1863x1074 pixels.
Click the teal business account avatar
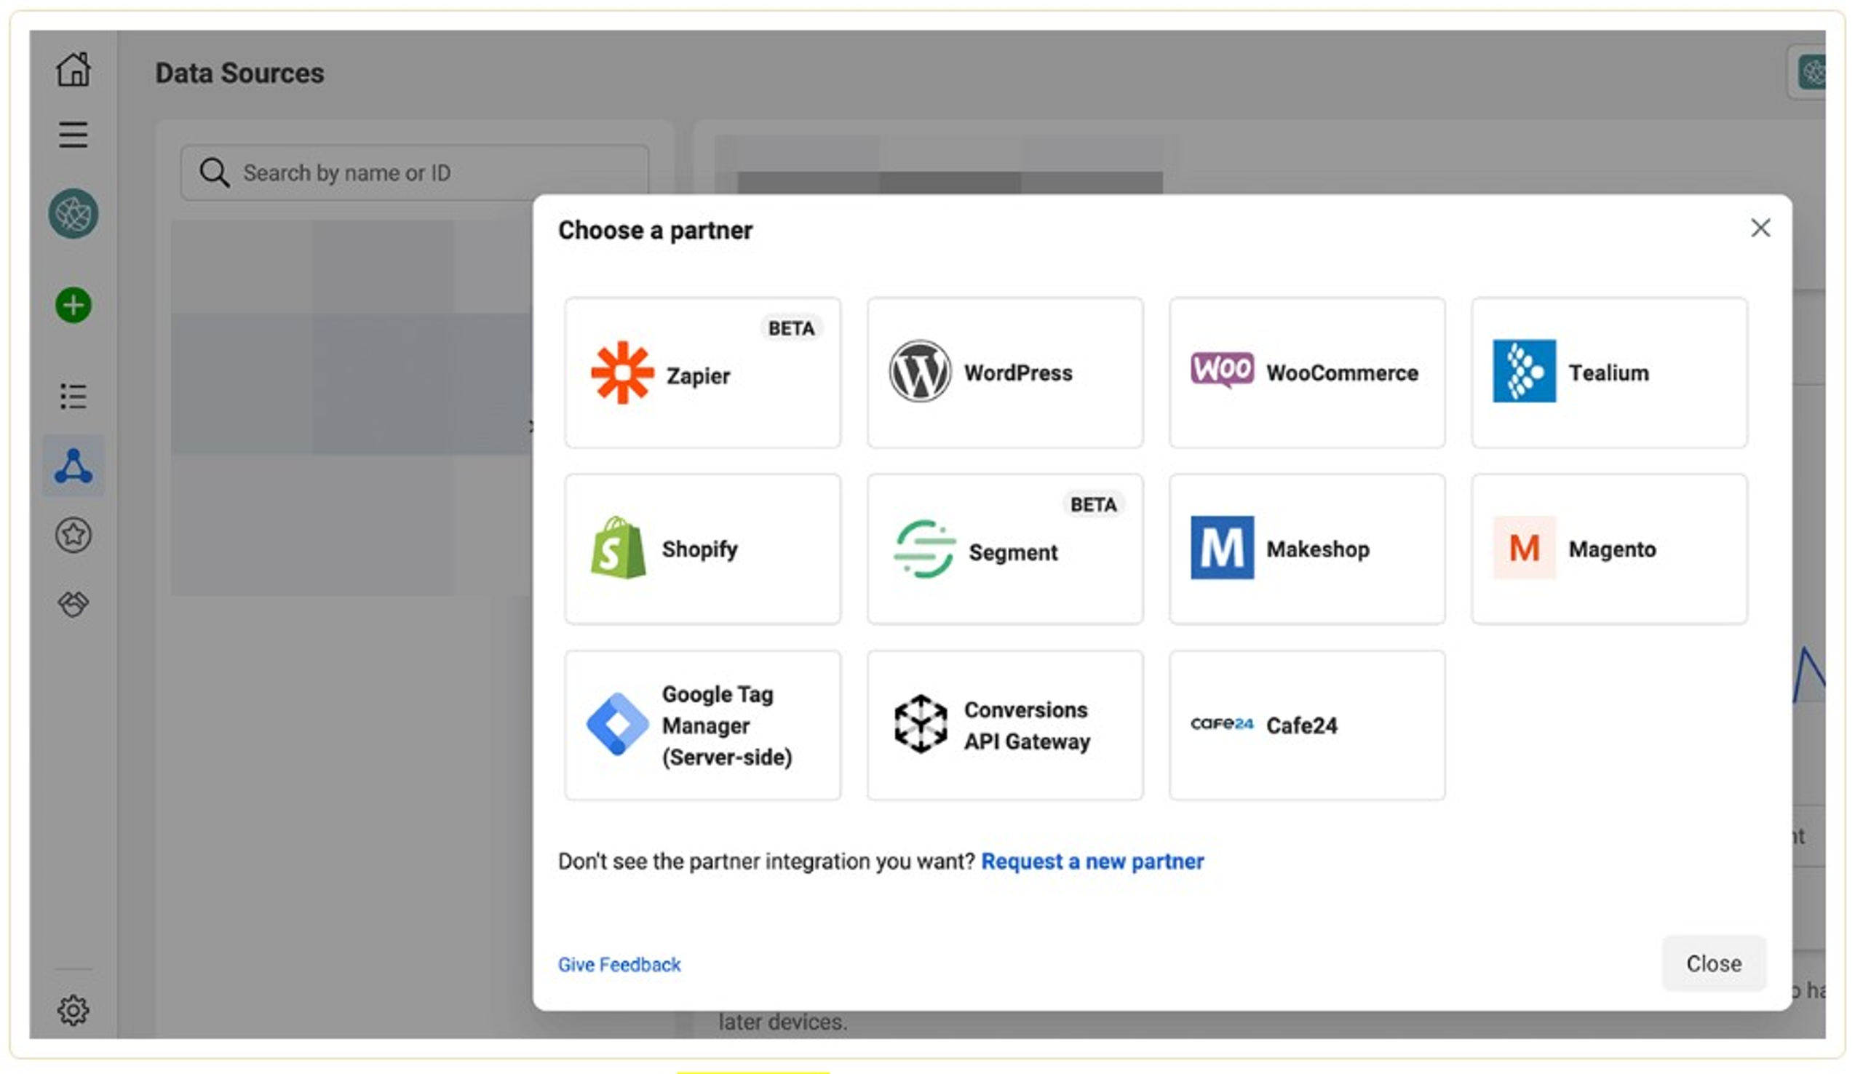point(73,214)
